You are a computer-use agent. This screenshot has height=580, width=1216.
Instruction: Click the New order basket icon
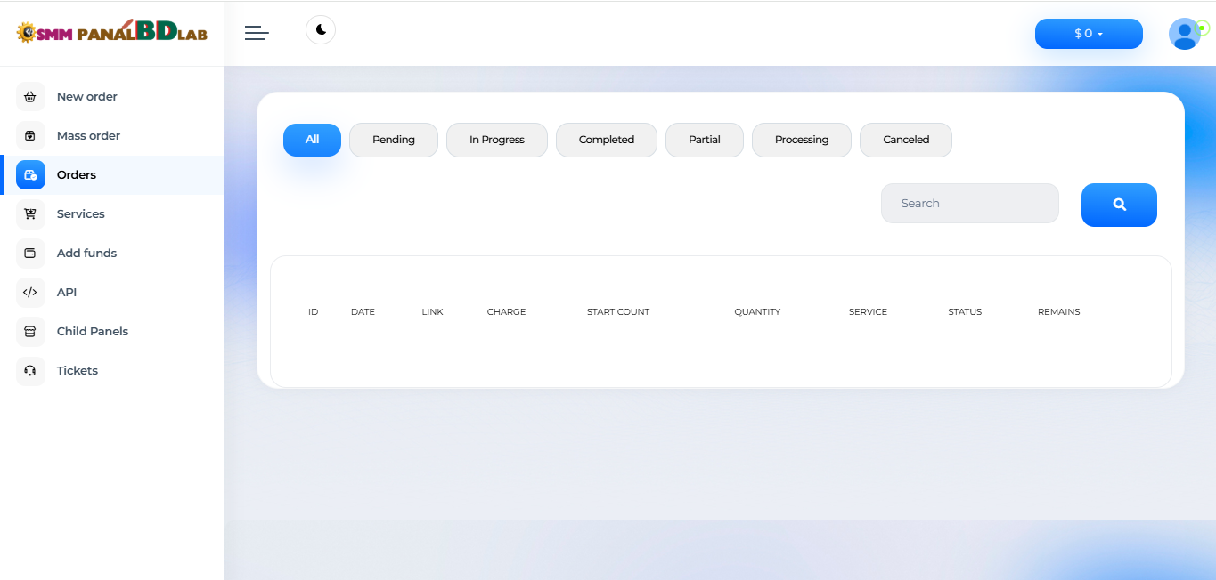tap(30, 97)
